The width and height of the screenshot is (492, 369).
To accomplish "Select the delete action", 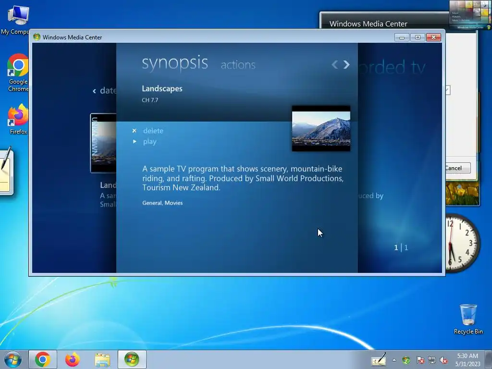I will pos(153,131).
